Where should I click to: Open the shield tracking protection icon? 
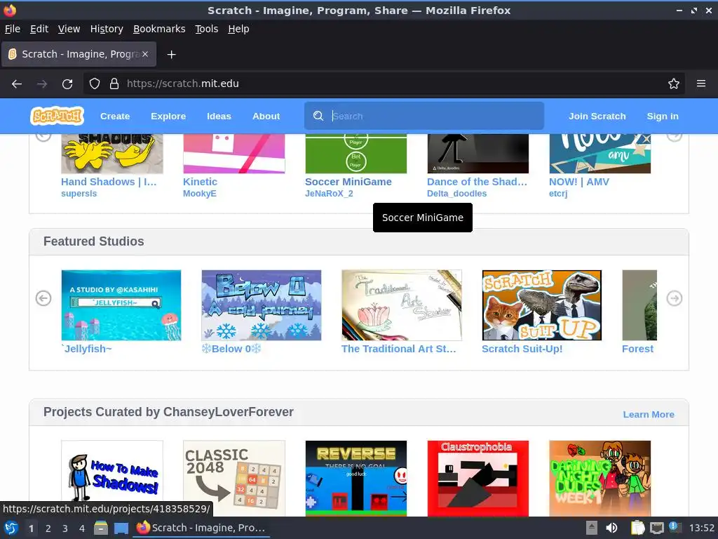pyautogui.click(x=95, y=84)
